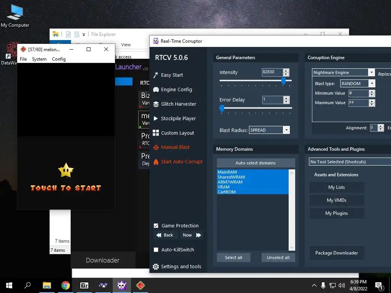Increase Intensity value with up arrow

tap(286, 71)
